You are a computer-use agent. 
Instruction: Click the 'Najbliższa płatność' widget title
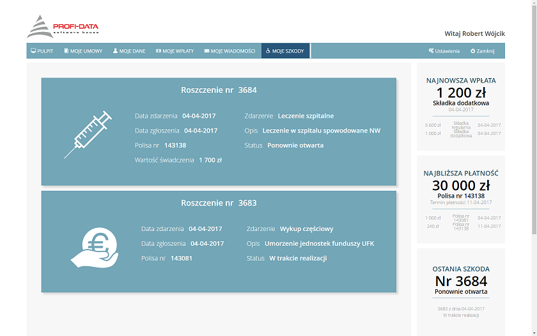pyautogui.click(x=461, y=173)
